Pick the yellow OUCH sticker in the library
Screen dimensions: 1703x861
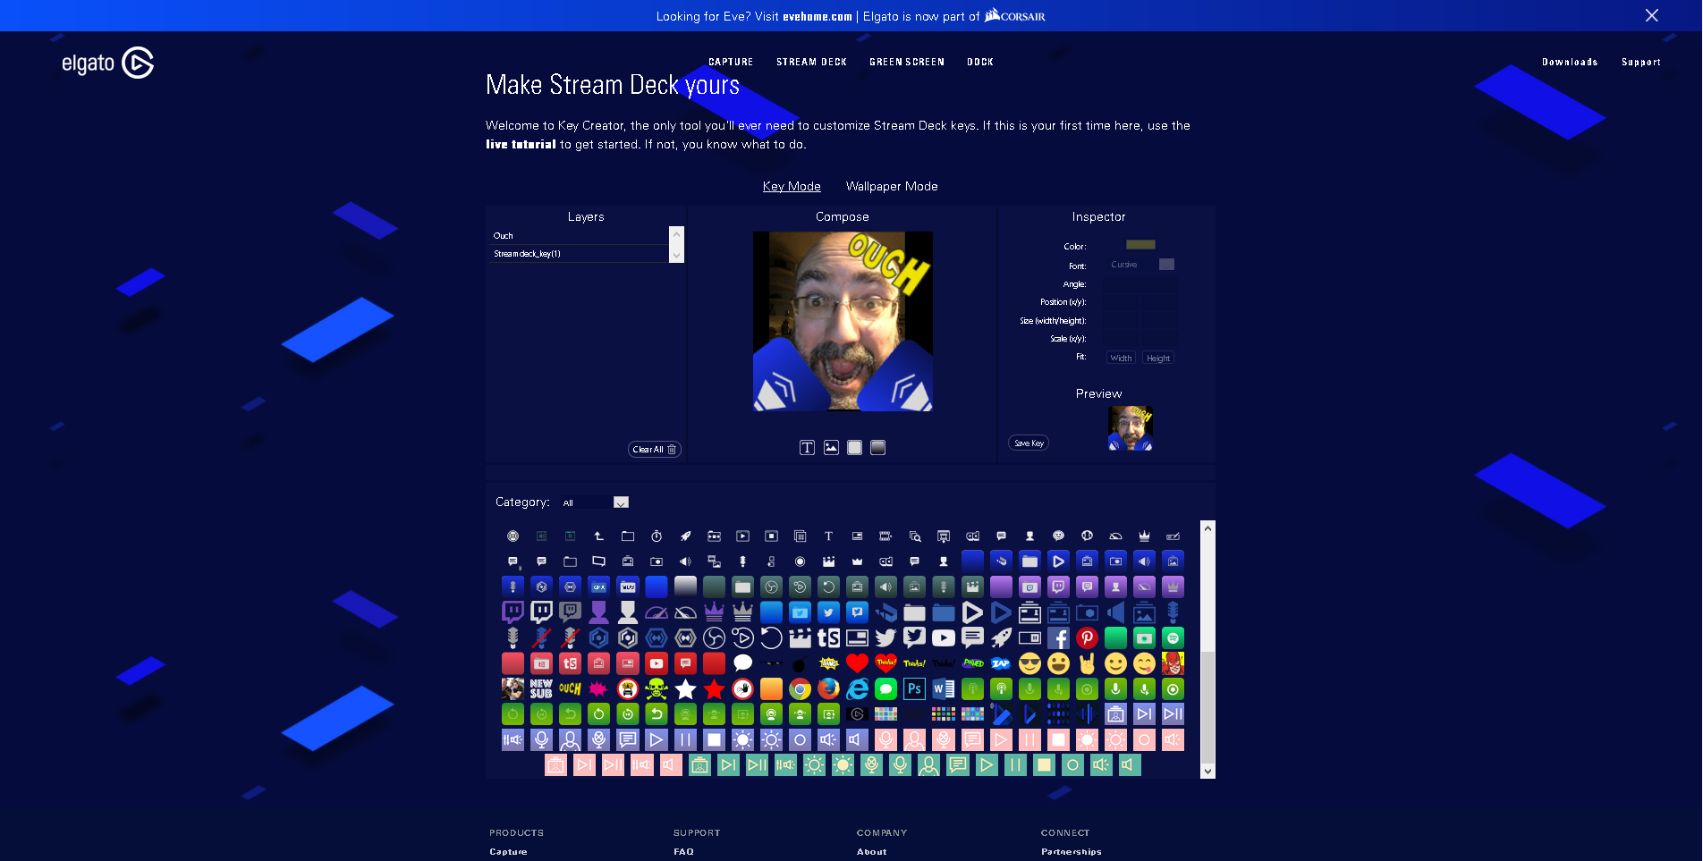(570, 689)
